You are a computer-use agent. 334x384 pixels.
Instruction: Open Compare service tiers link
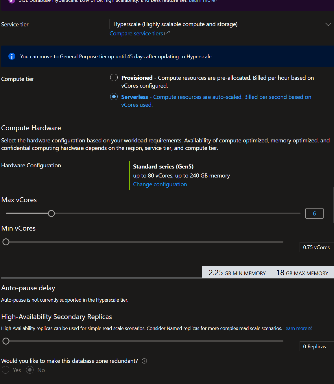point(136,33)
